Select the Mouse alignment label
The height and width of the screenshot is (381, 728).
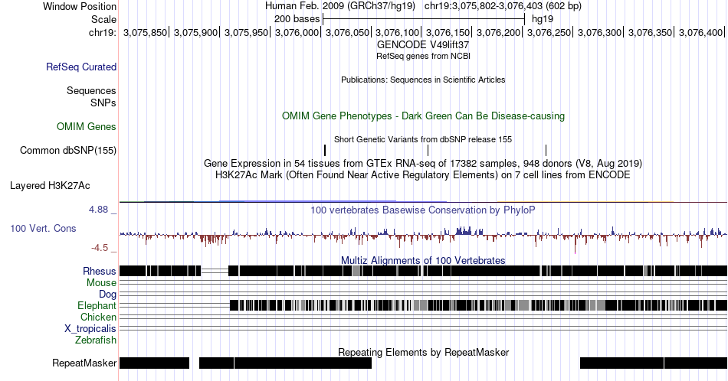pyautogui.click(x=101, y=283)
